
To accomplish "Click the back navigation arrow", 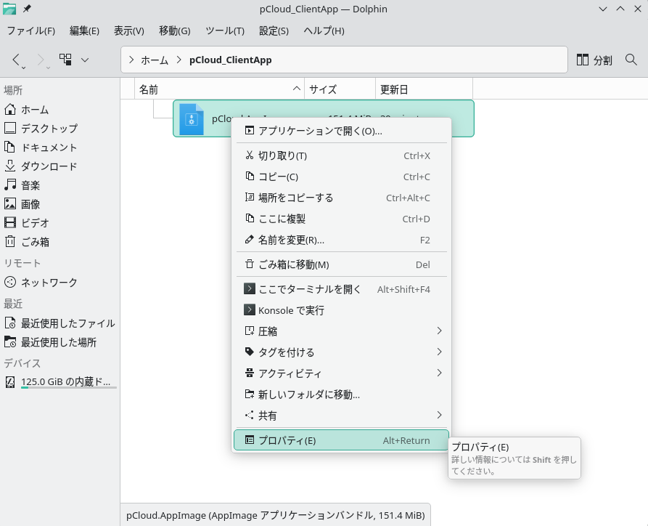I will (17, 60).
